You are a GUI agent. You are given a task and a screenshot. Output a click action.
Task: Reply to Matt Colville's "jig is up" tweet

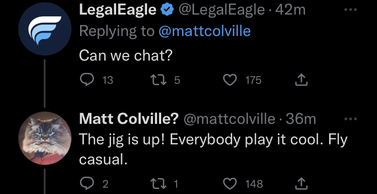tap(86, 184)
